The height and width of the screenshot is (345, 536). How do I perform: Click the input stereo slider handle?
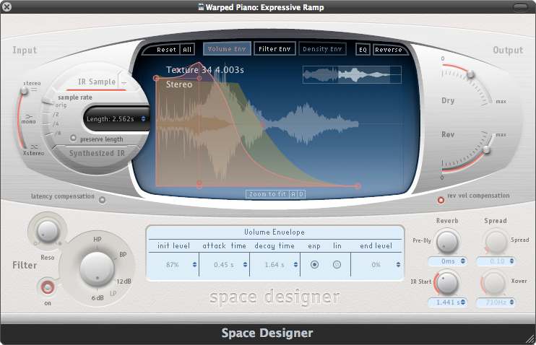point(24,89)
